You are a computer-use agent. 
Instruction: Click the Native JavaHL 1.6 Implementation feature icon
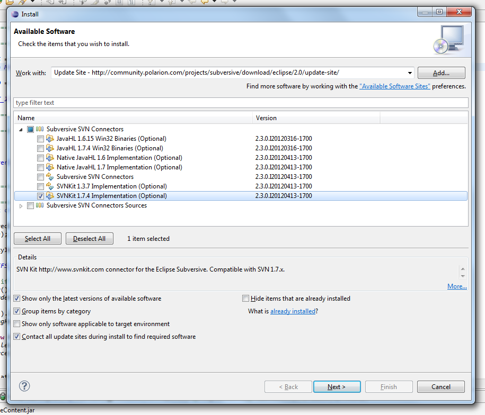pos(50,158)
